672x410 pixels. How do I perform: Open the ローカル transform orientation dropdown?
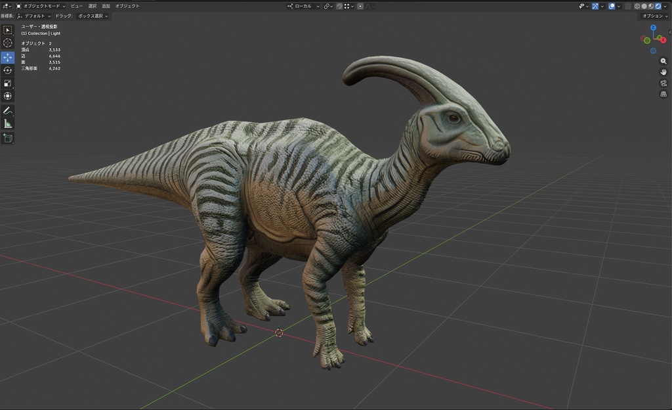[x=308, y=6]
